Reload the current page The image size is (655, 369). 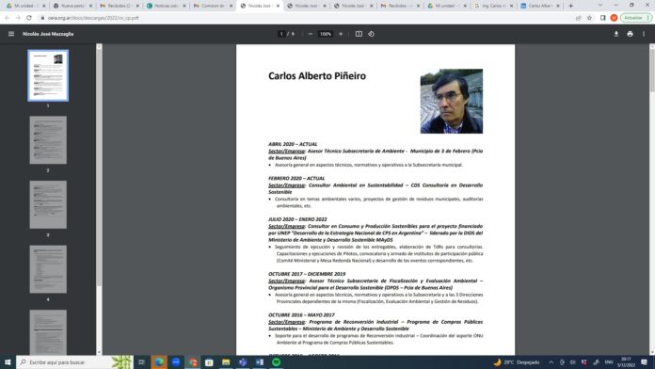coord(29,18)
